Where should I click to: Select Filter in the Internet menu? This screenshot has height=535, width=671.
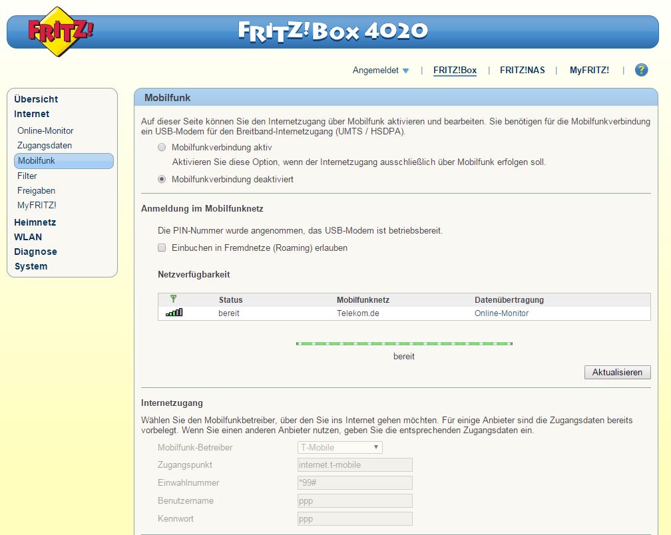[27, 176]
